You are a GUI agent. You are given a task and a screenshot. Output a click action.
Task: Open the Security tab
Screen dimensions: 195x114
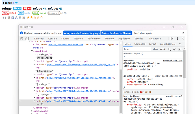point(139,39)
